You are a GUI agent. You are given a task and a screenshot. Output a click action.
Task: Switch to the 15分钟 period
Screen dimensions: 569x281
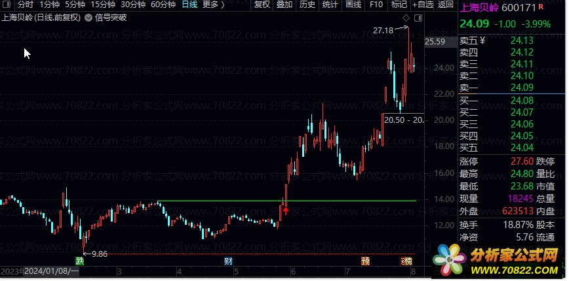click(x=103, y=5)
